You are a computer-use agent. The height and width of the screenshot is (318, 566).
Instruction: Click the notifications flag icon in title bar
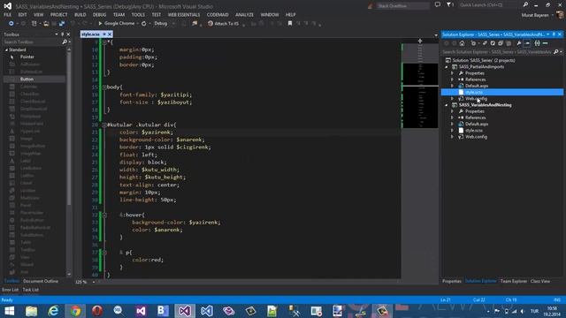[449, 5]
